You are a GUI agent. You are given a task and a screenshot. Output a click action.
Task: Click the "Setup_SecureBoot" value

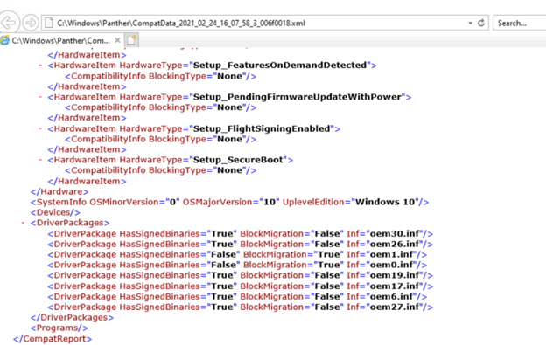(x=238, y=160)
